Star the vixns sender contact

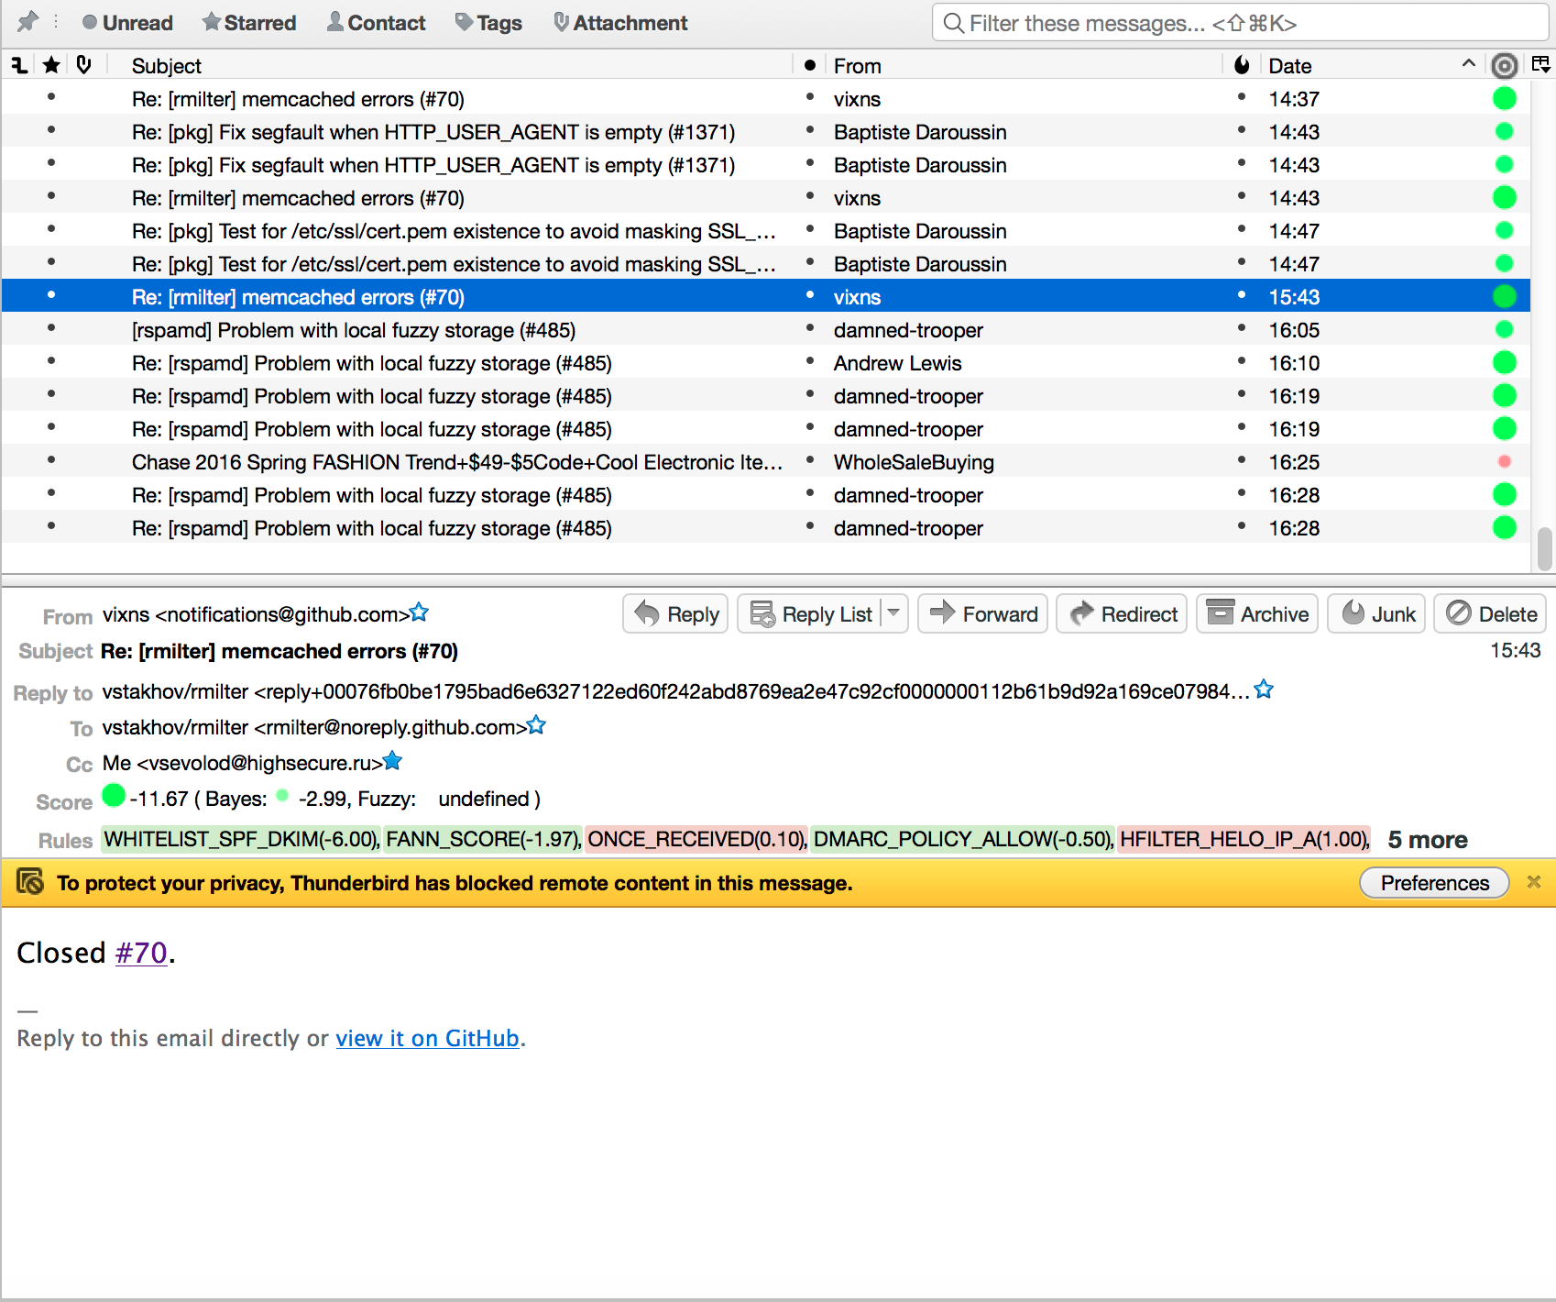(420, 612)
